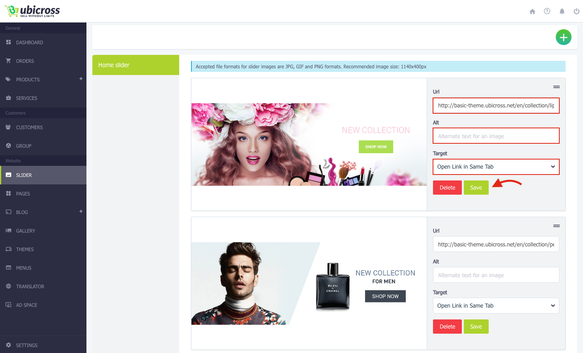The width and height of the screenshot is (583, 353).
Task: Click the Url field of first slide
Action: click(x=496, y=105)
